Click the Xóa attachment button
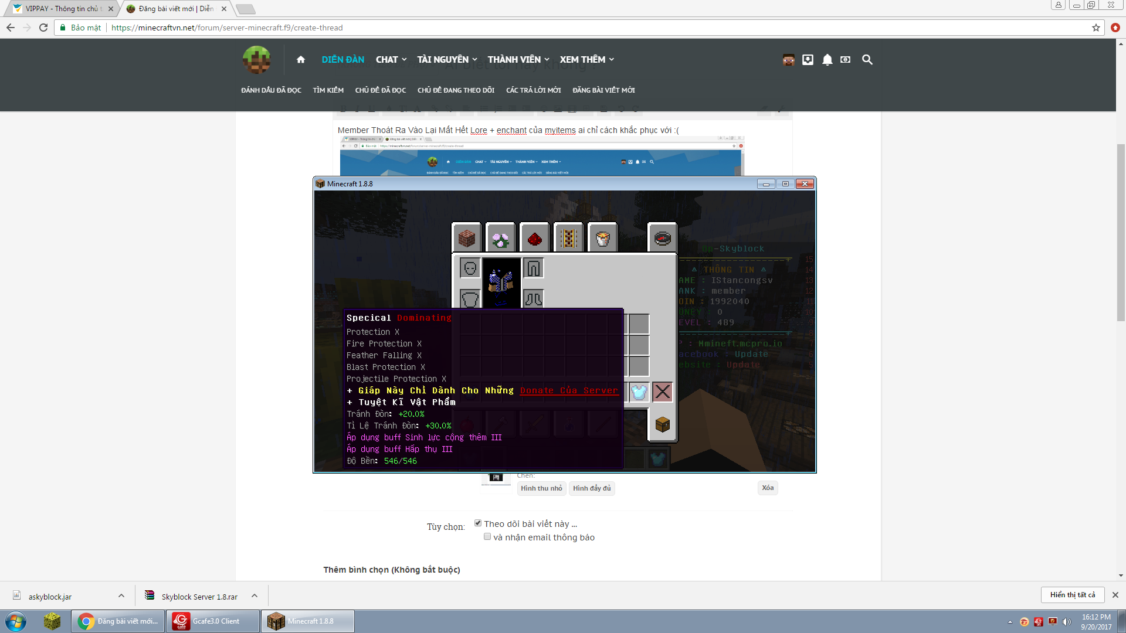The width and height of the screenshot is (1126, 633). pyautogui.click(x=768, y=488)
